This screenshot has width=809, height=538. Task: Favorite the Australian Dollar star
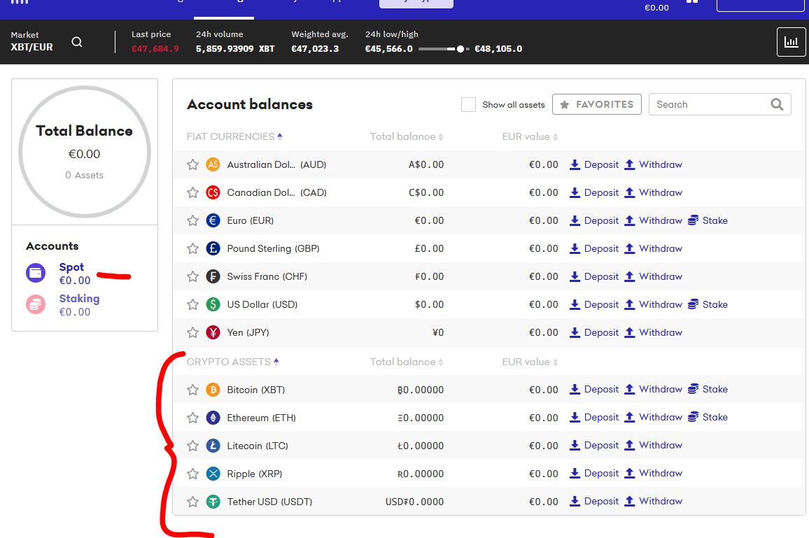click(193, 164)
